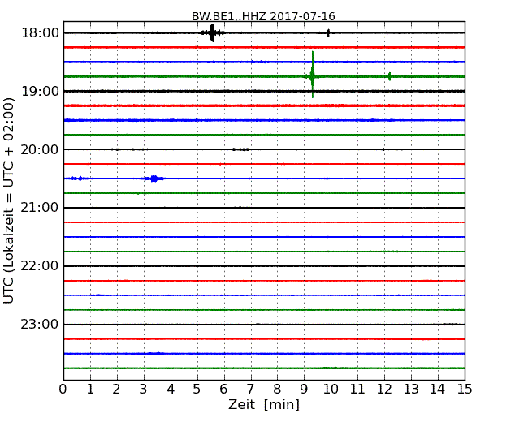Click the black seismic event on 18:00 trace
The width and height of the screenshot is (528, 422).
212,32
